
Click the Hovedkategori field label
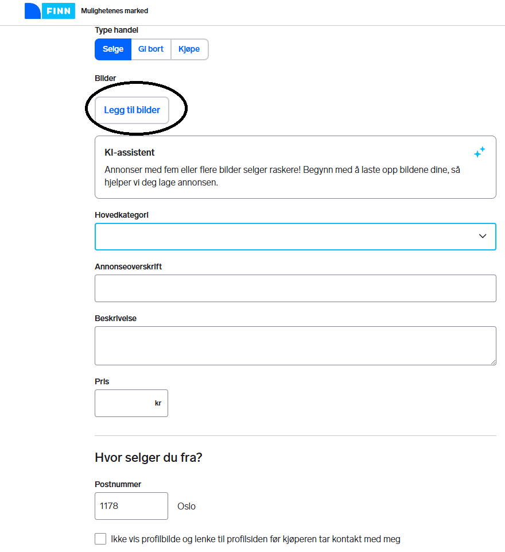(122, 215)
